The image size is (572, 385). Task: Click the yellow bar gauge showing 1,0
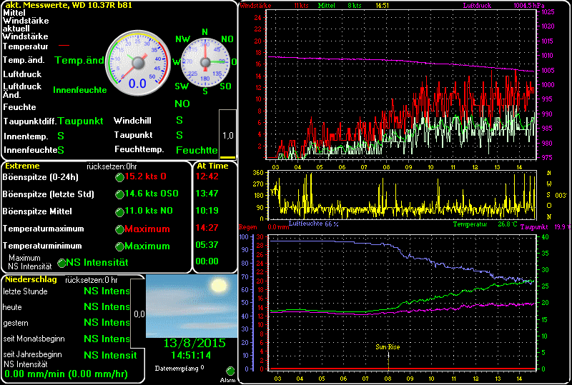[x=227, y=134]
